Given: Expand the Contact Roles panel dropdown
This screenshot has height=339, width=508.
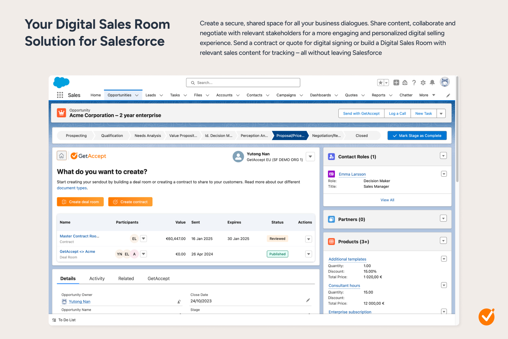Looking at the screenshot, I should [443, 156].
